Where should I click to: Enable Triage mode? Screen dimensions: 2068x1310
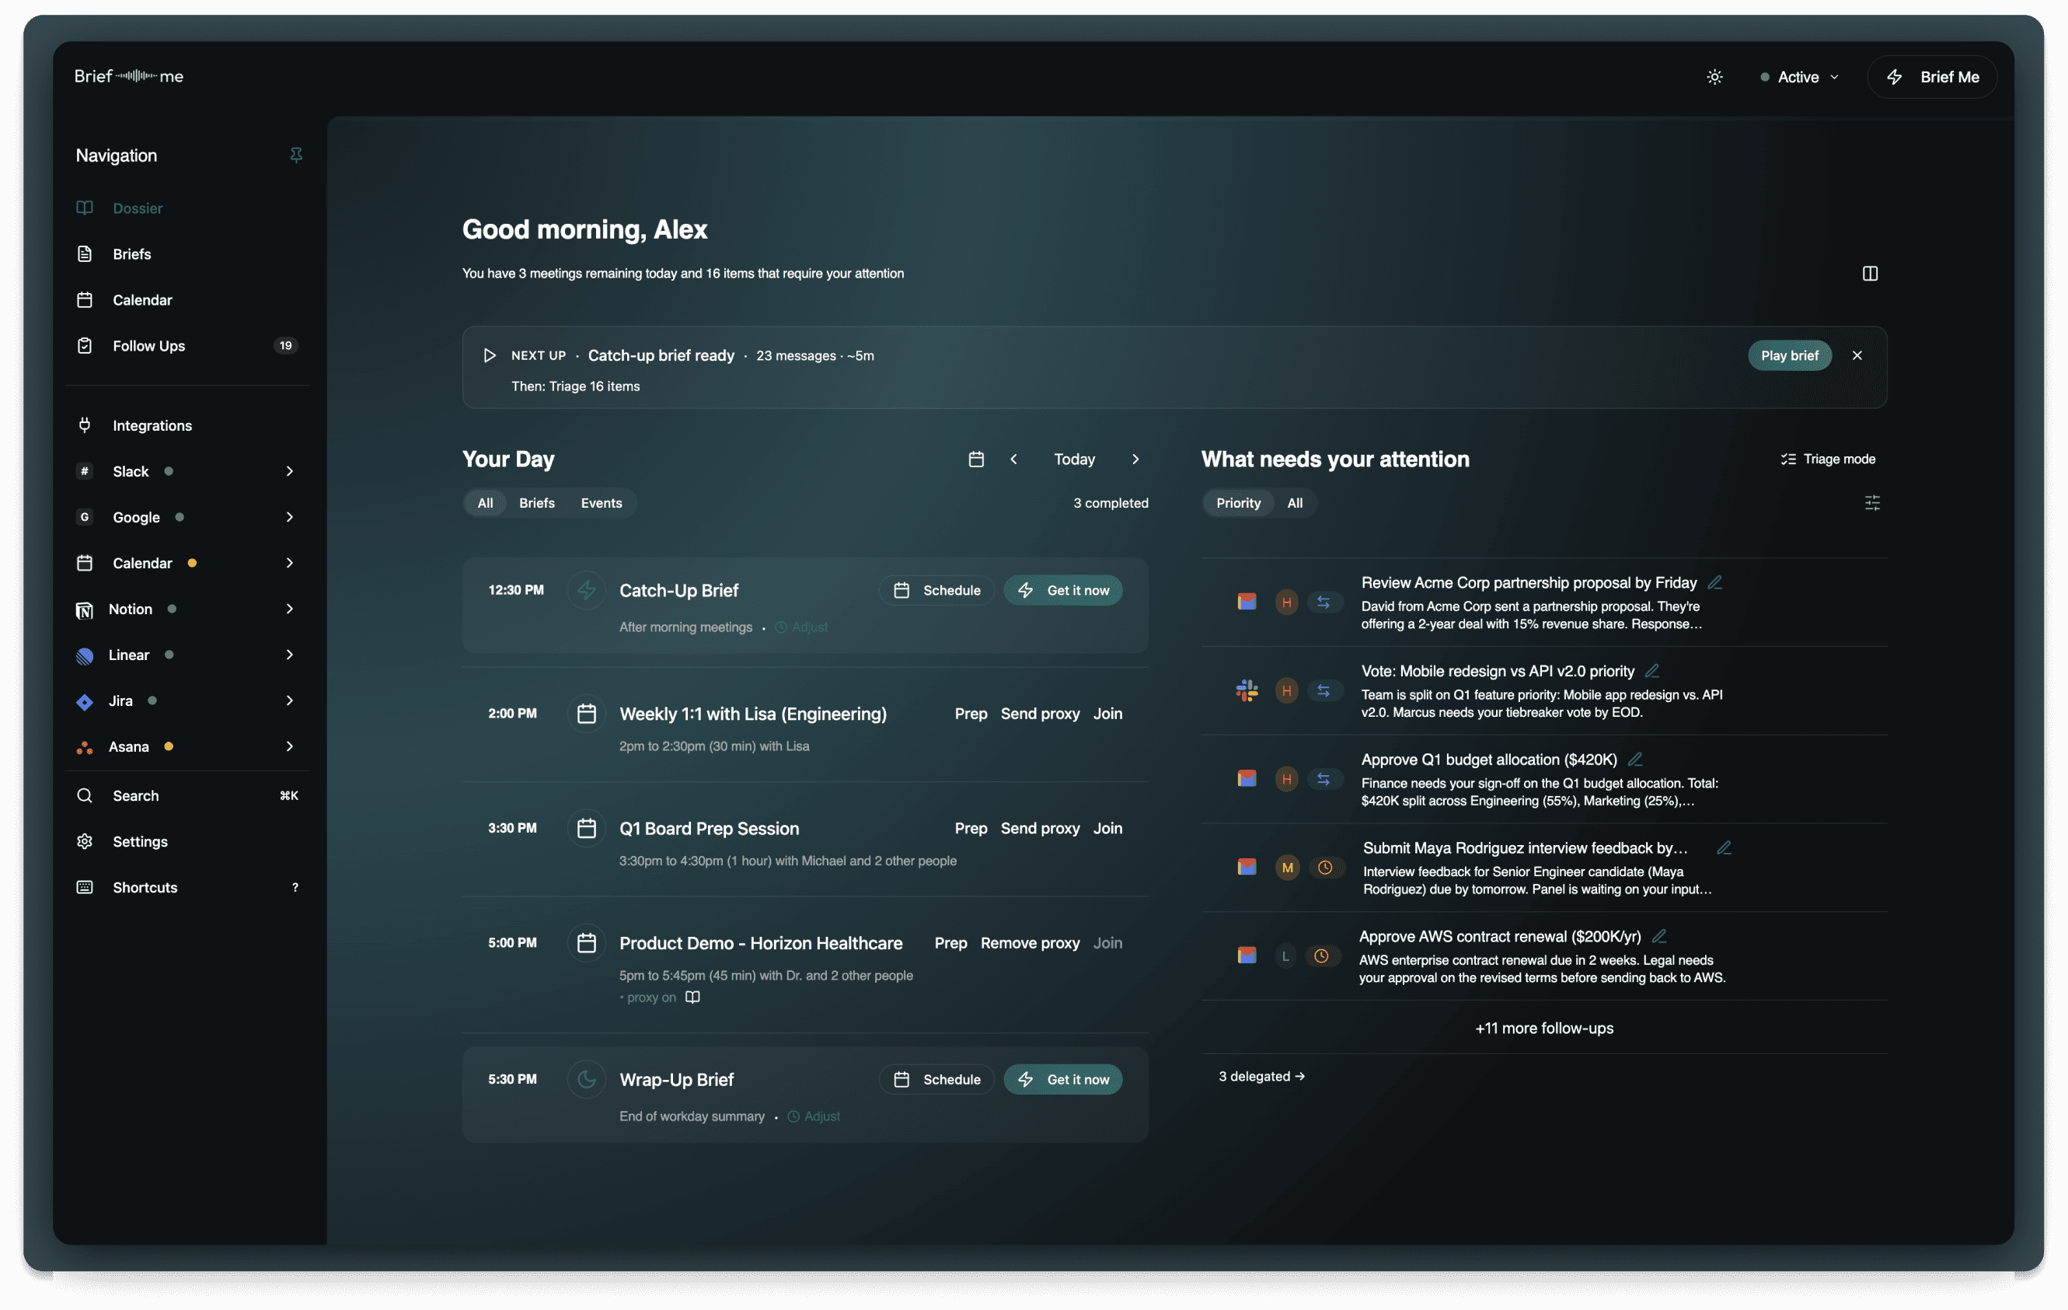pos(1829,459)
